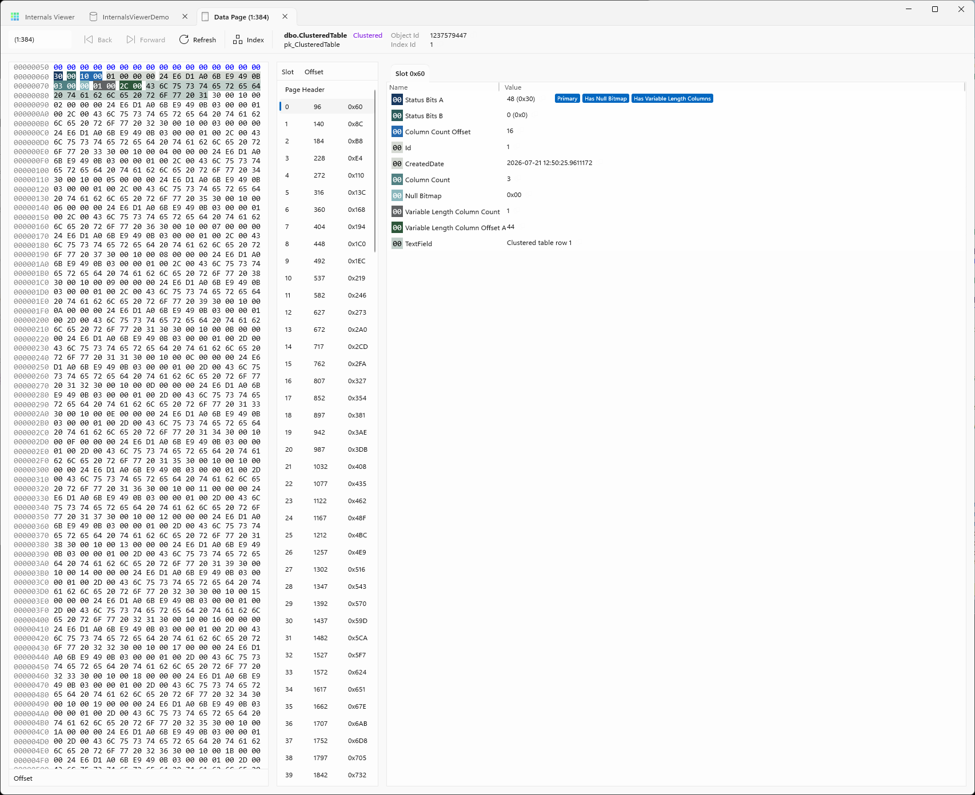Select slot 5 row with offset 0x13C

click(327, 192)
